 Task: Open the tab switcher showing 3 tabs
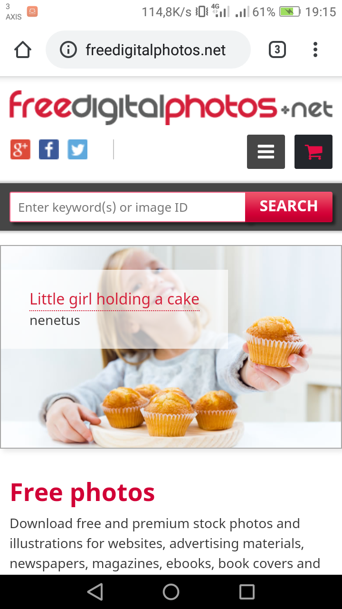(x=277, y=49)
